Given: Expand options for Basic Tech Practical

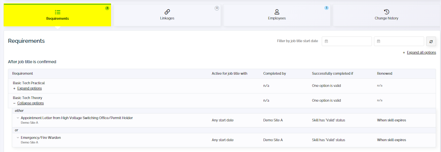Looking at the screenshot, I should coord(29,88).
